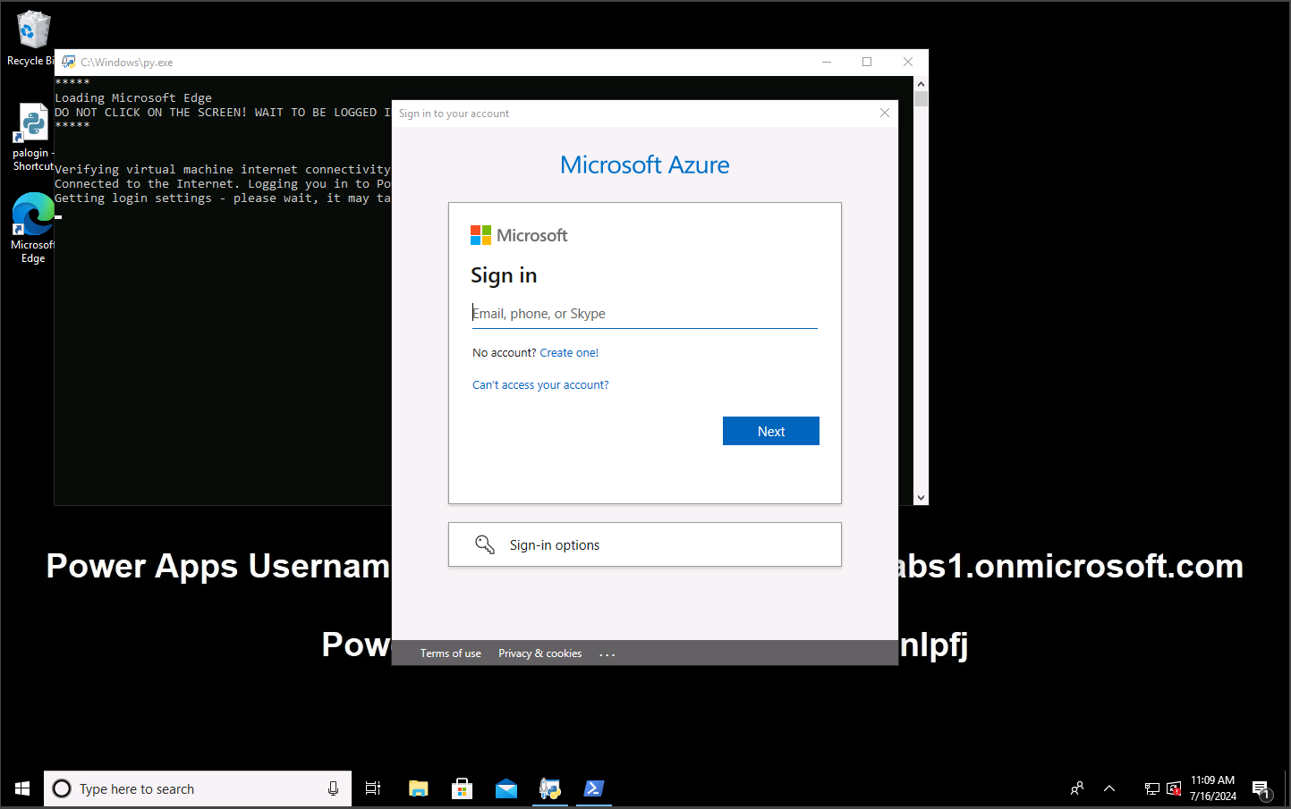Maximize the py.exe console window
This screenshot has width=1291, height=809.
pyautogui.click(x=867, y=62)
